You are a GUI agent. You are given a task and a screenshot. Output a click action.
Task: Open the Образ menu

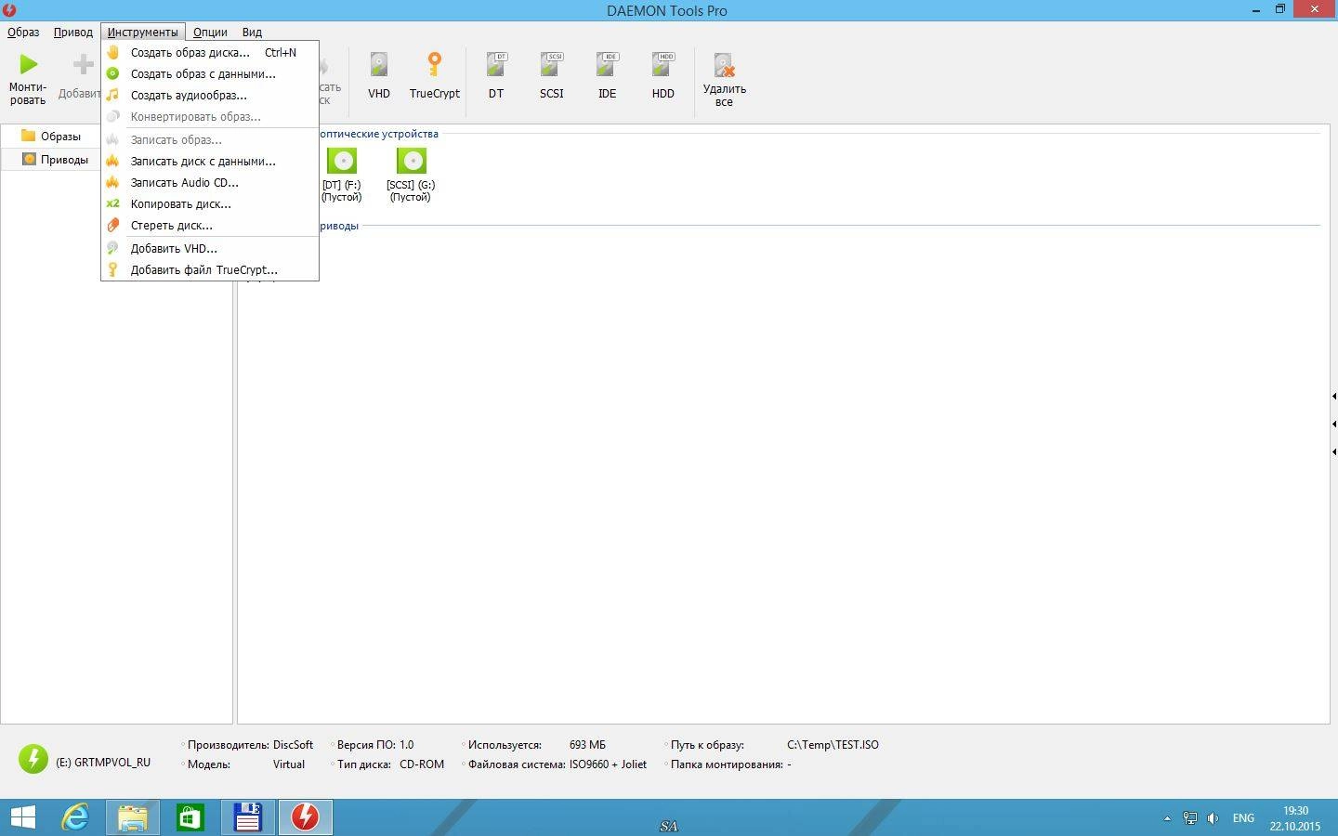(x=23, y=32)
